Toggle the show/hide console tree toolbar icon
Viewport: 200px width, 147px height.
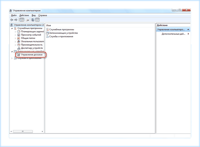(x=22, y=20)
